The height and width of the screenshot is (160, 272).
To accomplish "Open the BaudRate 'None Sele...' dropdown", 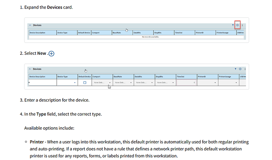I will [x=123, y=82].
